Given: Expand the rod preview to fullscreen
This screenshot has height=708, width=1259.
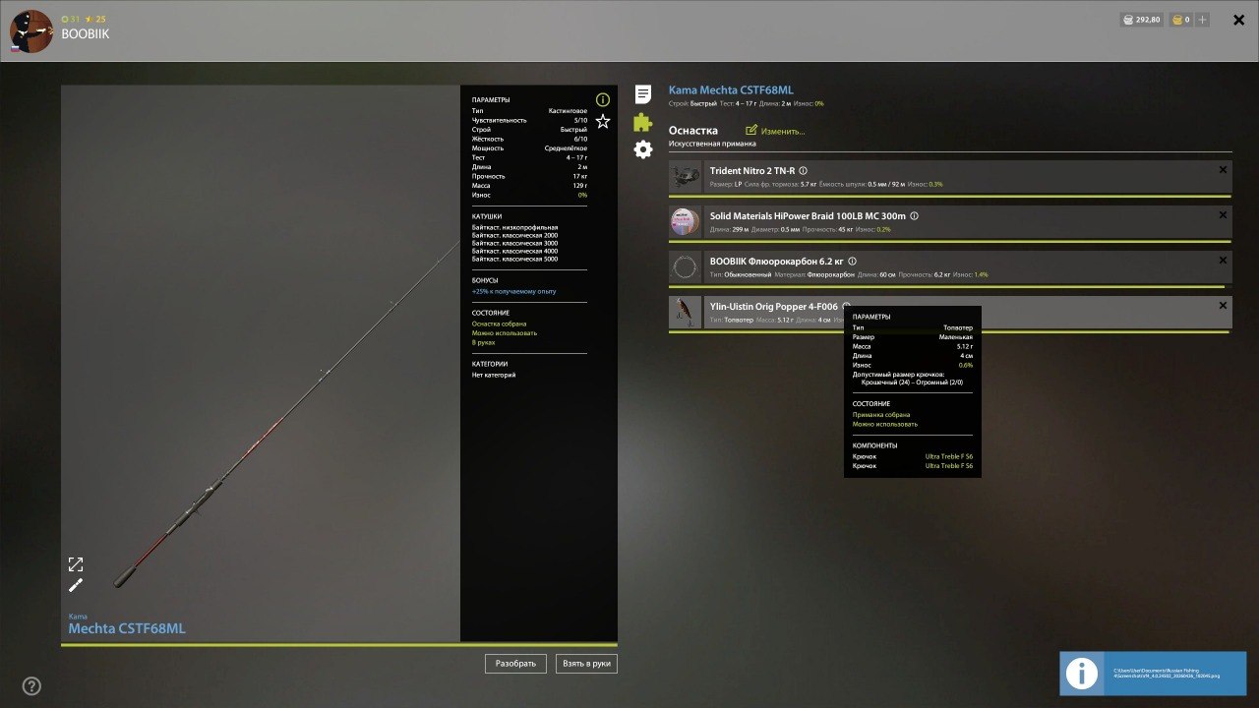Looking at the screenshot, I should pos(76,564).
